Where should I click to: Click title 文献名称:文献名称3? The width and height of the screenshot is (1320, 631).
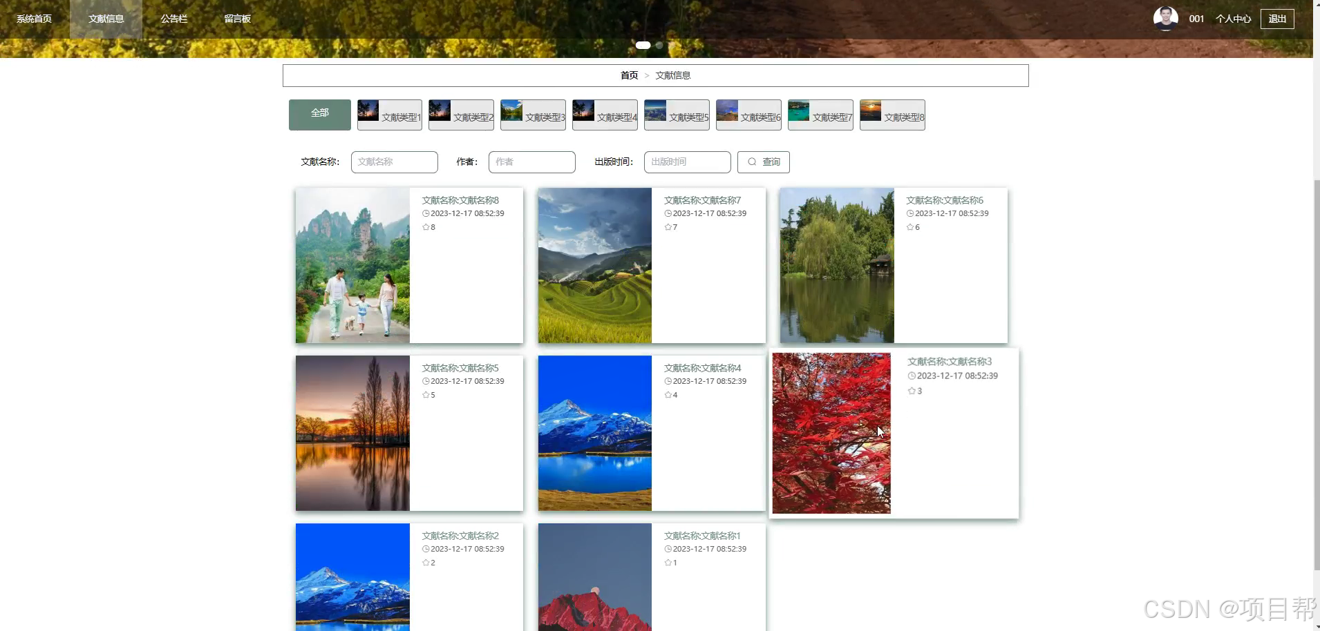[950, 362]
